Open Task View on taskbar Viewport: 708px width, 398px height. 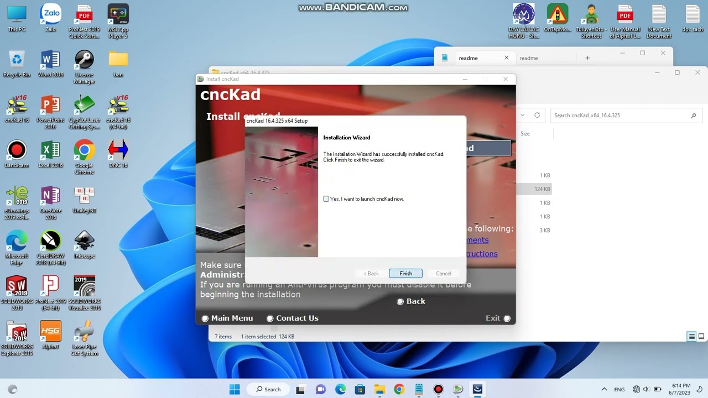pyautogui.click(x=300, y=389)
